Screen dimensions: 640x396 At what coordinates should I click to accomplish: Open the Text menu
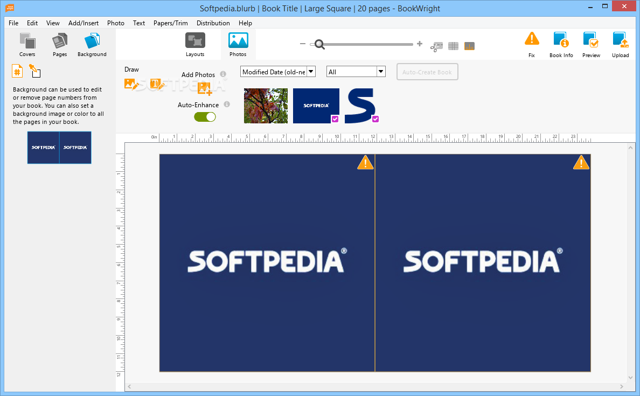(x=139, y=23)
